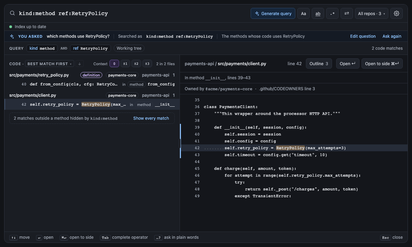
Task: Click Open to side button
Action: coord(382,64)
